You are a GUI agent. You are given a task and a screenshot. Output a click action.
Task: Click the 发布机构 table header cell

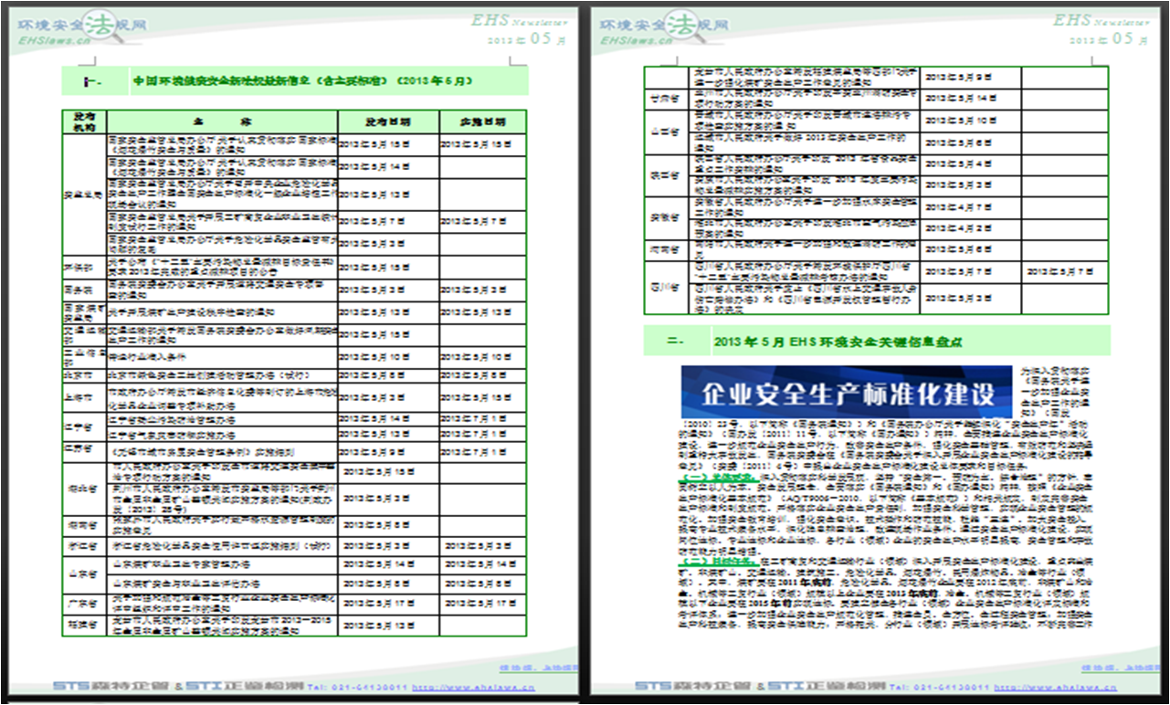[84, 121]
